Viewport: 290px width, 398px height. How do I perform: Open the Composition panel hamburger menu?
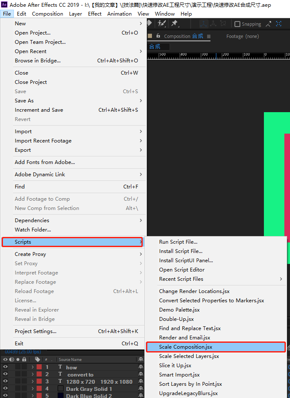coord(208,37)
